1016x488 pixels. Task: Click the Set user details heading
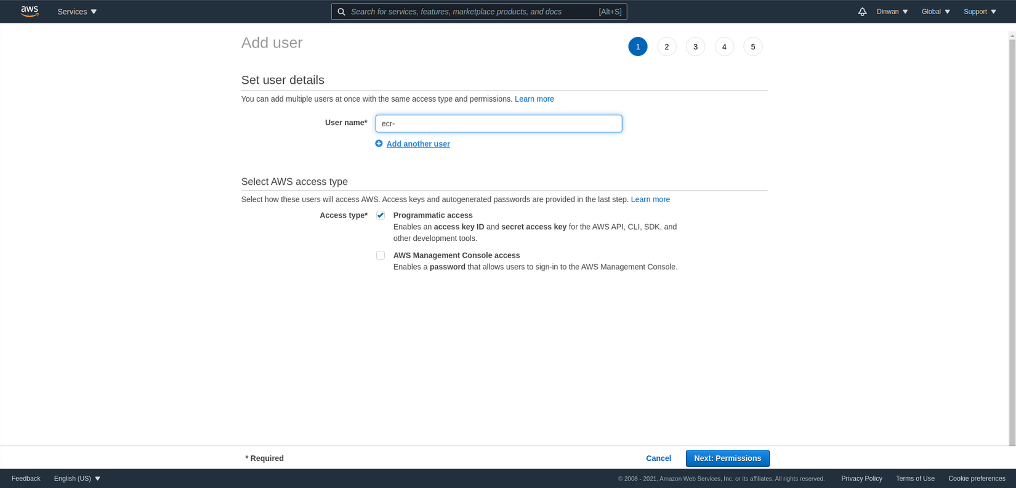(283, 80)
